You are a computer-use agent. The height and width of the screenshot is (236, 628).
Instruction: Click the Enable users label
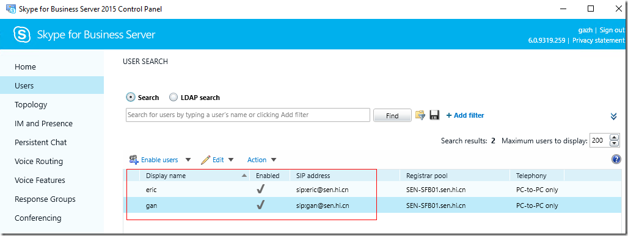point(159,160)
